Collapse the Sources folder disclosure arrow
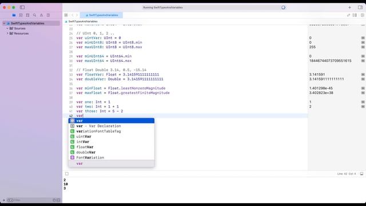The height and width of the screenshot is (206, 366). pyautogui.click(x=7, y=29)
